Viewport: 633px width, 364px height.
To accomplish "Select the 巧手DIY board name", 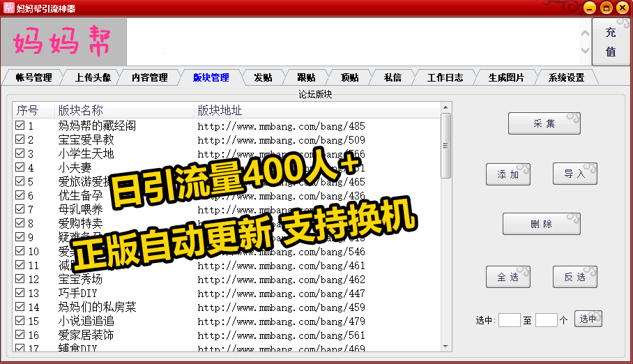I will tap(77, 293).
